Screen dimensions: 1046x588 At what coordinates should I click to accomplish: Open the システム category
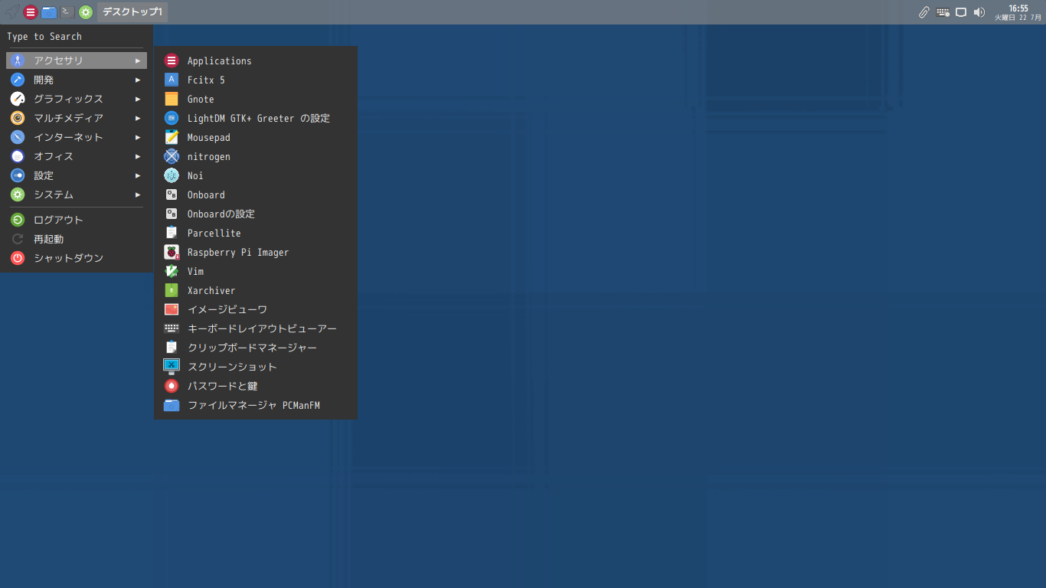coord(77,194)
